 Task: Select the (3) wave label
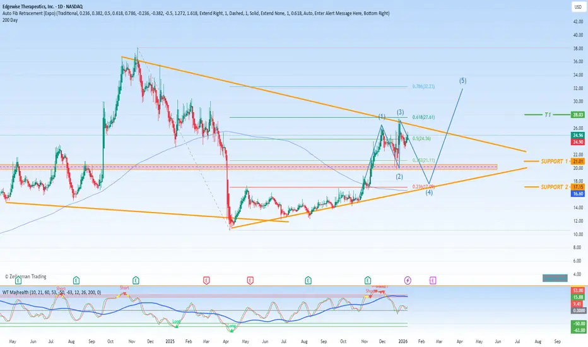pyautogui.click(x=400, y=112)
